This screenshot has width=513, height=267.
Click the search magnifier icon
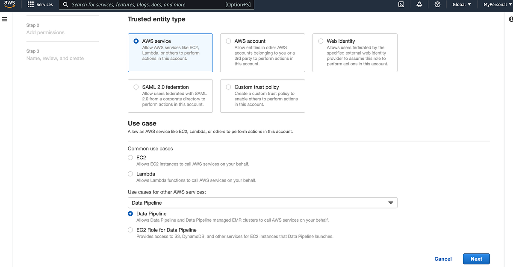pos(65,5)
